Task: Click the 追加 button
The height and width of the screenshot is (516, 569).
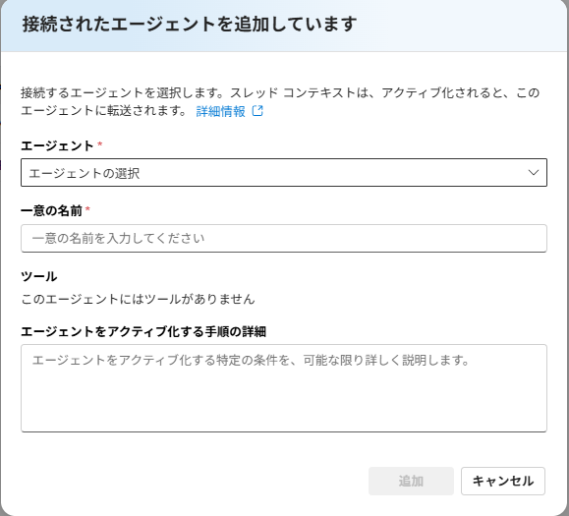Action: pyautogui.click(x=411, y=481)
